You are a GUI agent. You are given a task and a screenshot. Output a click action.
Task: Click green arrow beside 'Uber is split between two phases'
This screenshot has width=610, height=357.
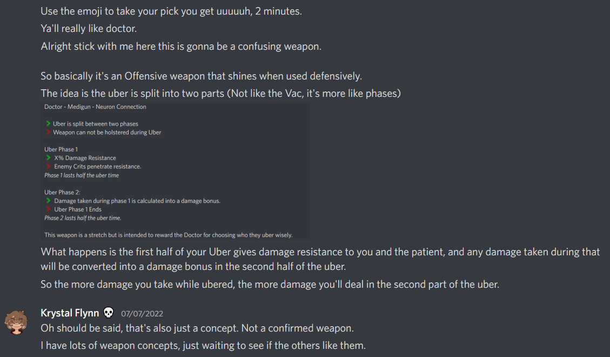49,124
